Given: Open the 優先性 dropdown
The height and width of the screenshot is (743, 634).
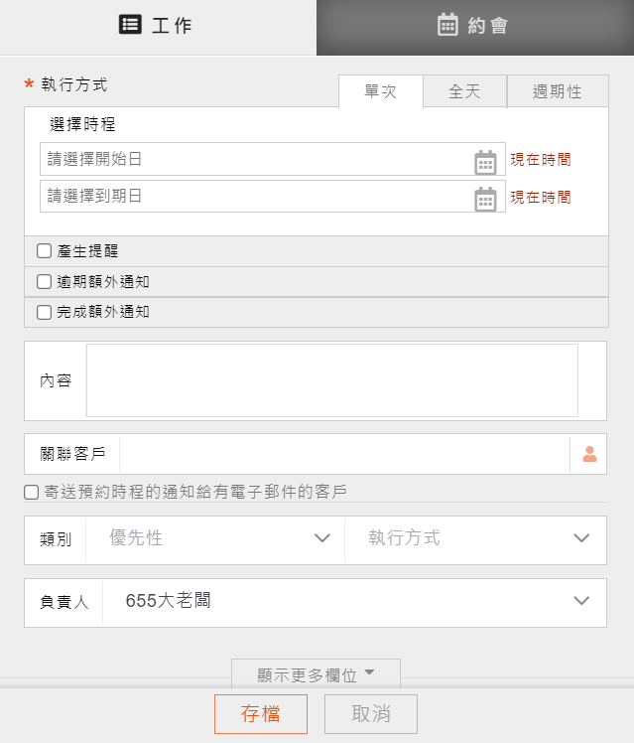Looking at the screenshot, I should pos(220,538).
